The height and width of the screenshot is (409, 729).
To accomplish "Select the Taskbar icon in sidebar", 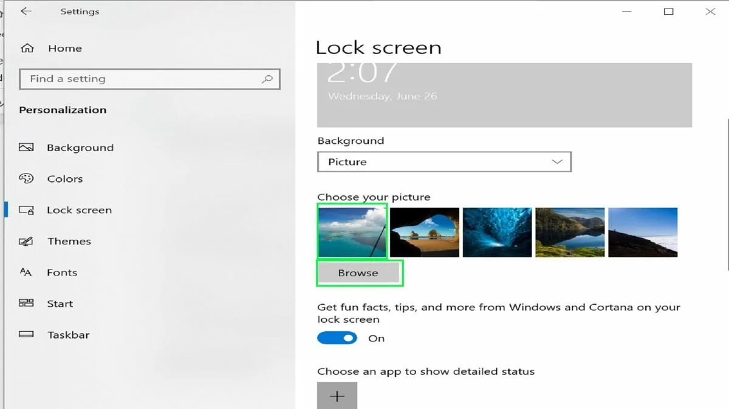I will tap(26, 334).
